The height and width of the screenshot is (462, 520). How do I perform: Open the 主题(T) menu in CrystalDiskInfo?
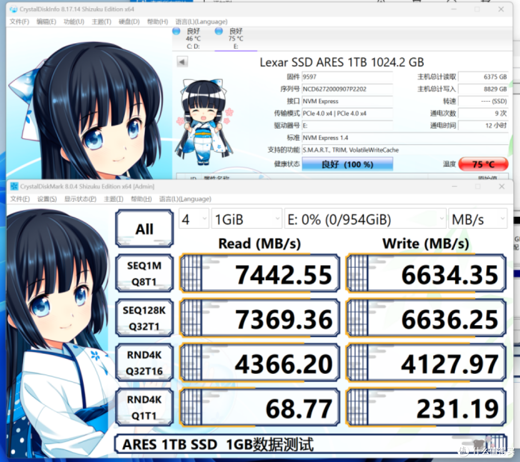[x=101, y=22]
